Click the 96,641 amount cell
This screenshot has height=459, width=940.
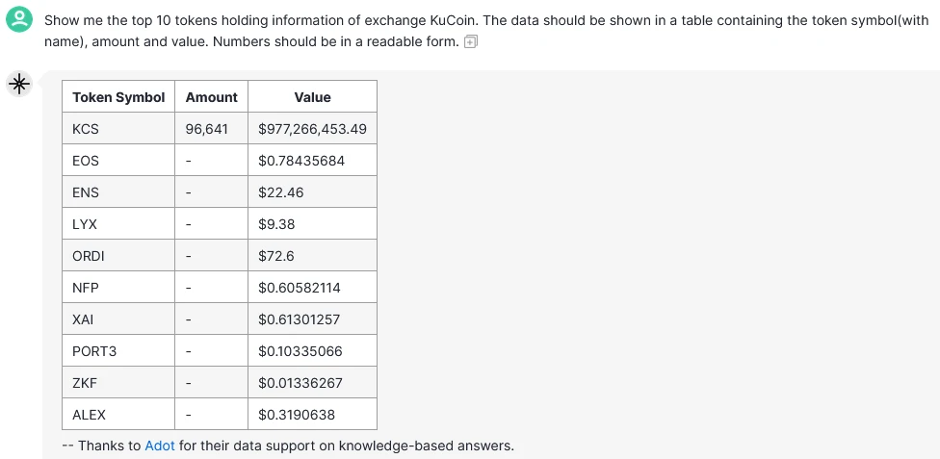207,129
